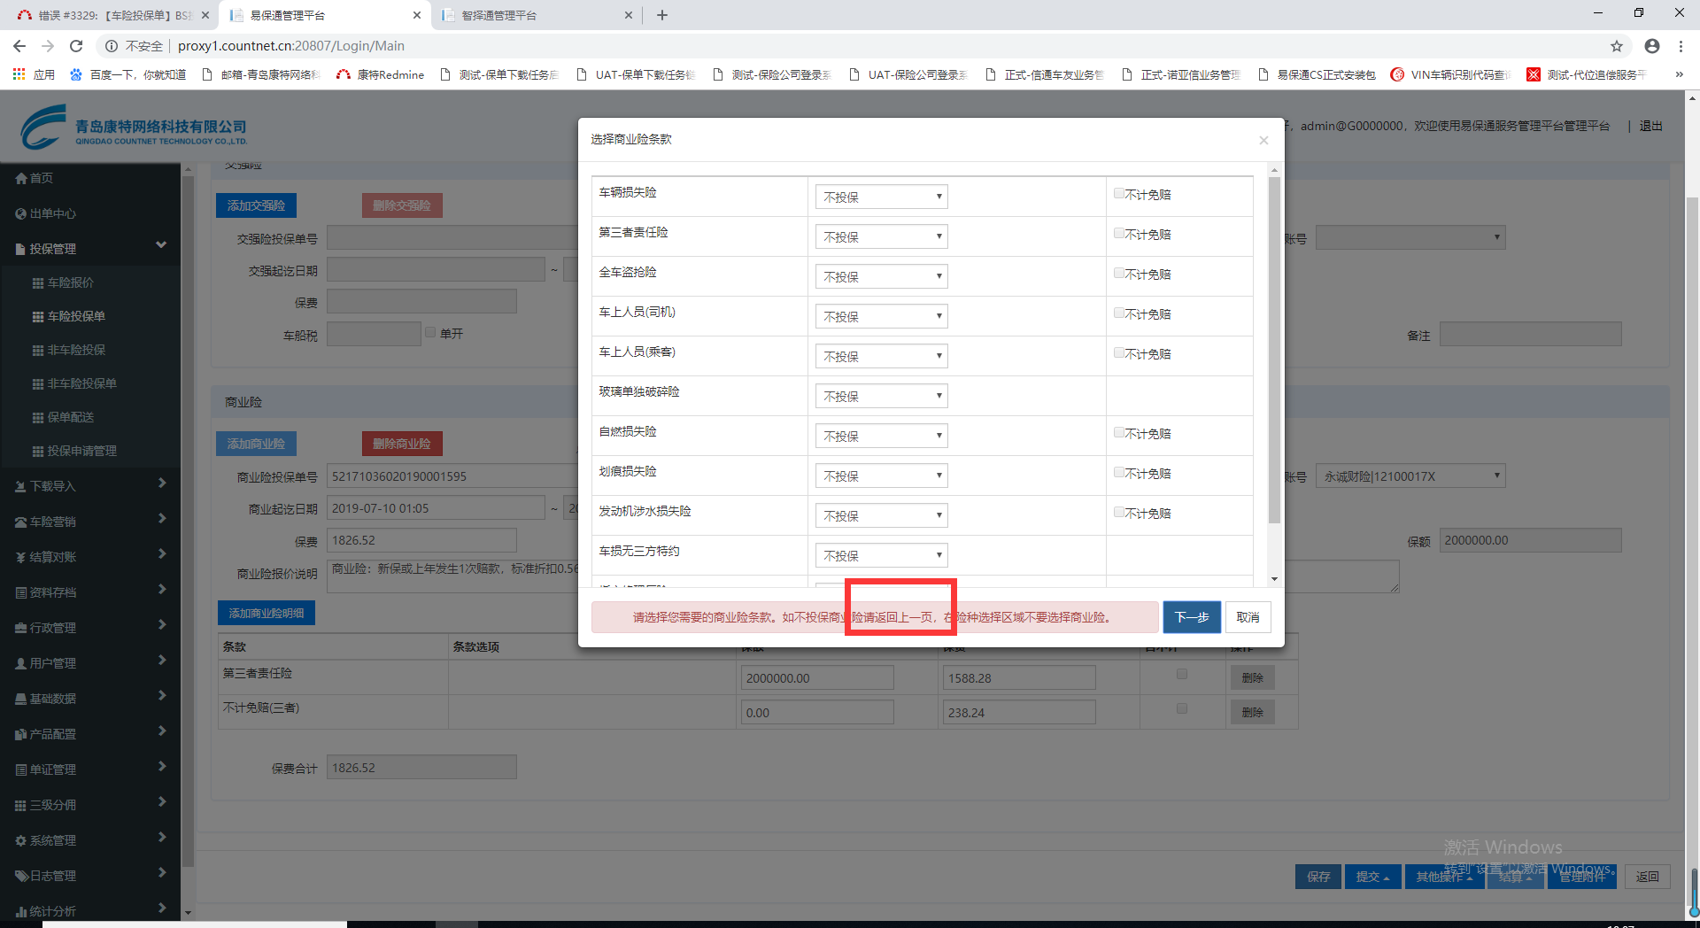Open the 车辆损失险 coverage dropdown
The width and height of the screenshot is (1700, 928).
tap(881, 197)
